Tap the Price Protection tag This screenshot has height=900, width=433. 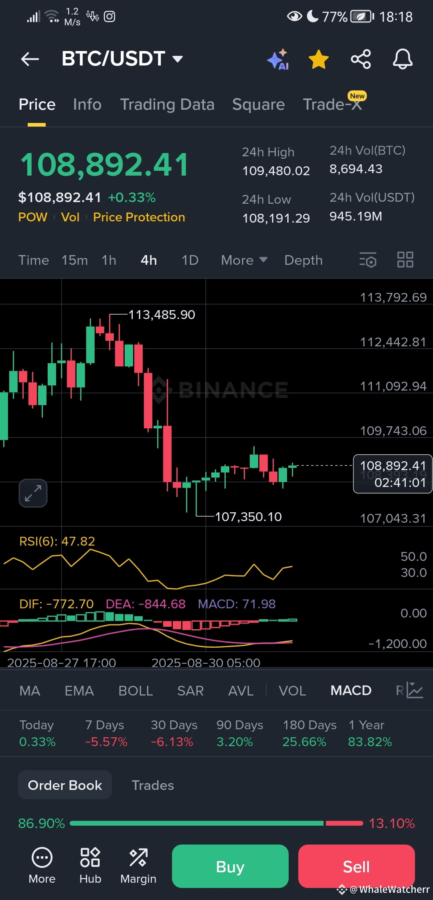[x=139, y=217]
